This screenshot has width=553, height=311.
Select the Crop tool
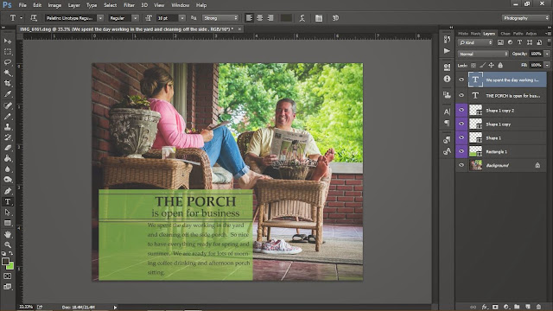pyautogui.click(x=8, y=84)
